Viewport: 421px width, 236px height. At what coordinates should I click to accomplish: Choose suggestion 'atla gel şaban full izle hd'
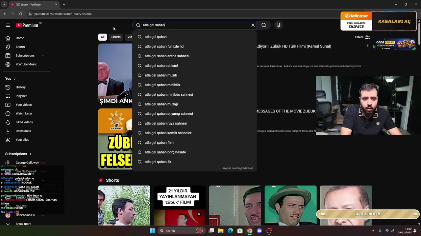tap(194, 47)
